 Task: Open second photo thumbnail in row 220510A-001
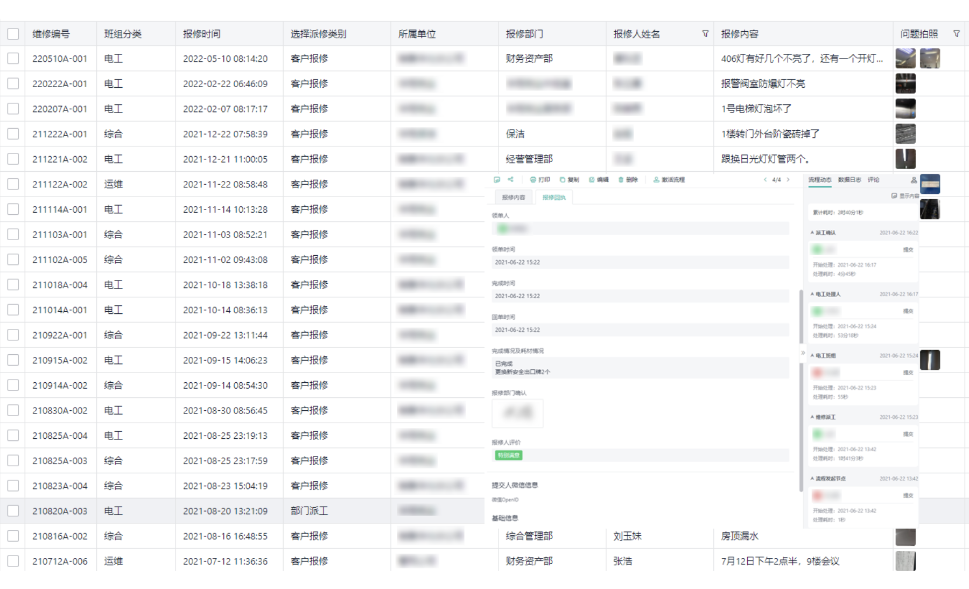click(x=930, y=58)
